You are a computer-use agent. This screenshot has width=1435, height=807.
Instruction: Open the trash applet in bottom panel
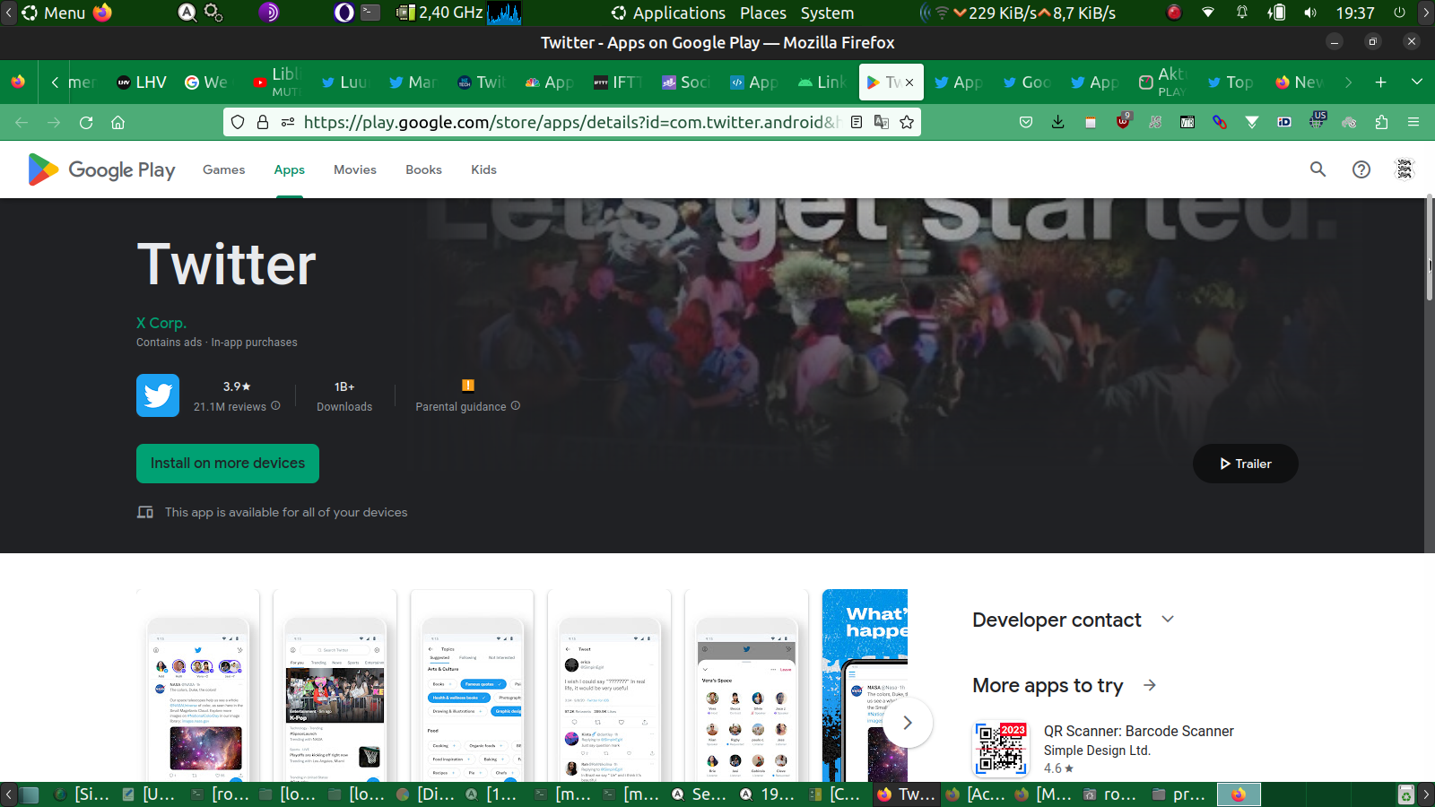click(1406, 794)
